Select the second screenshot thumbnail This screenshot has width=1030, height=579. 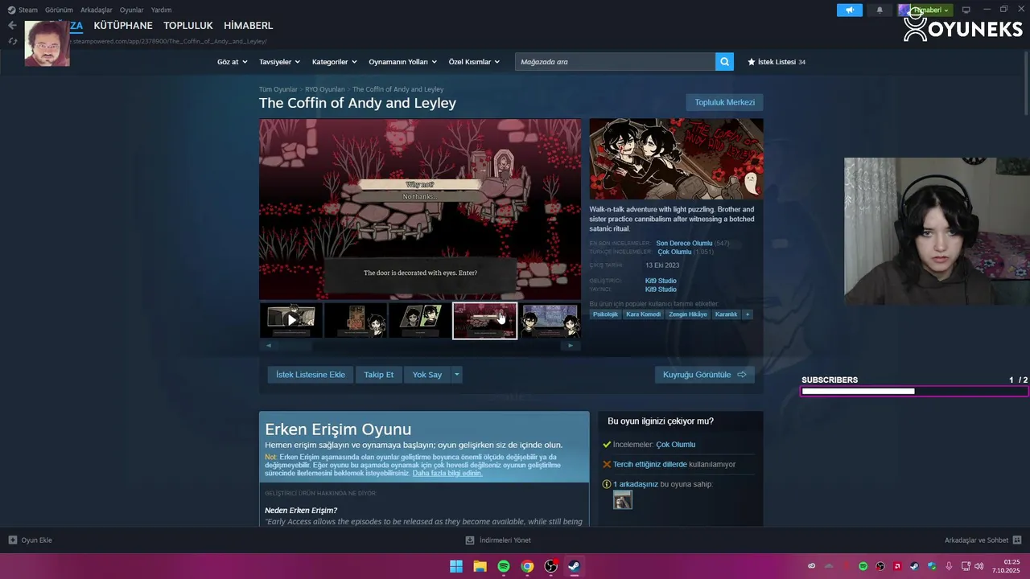pyautogui.click(x=356, y=320)
